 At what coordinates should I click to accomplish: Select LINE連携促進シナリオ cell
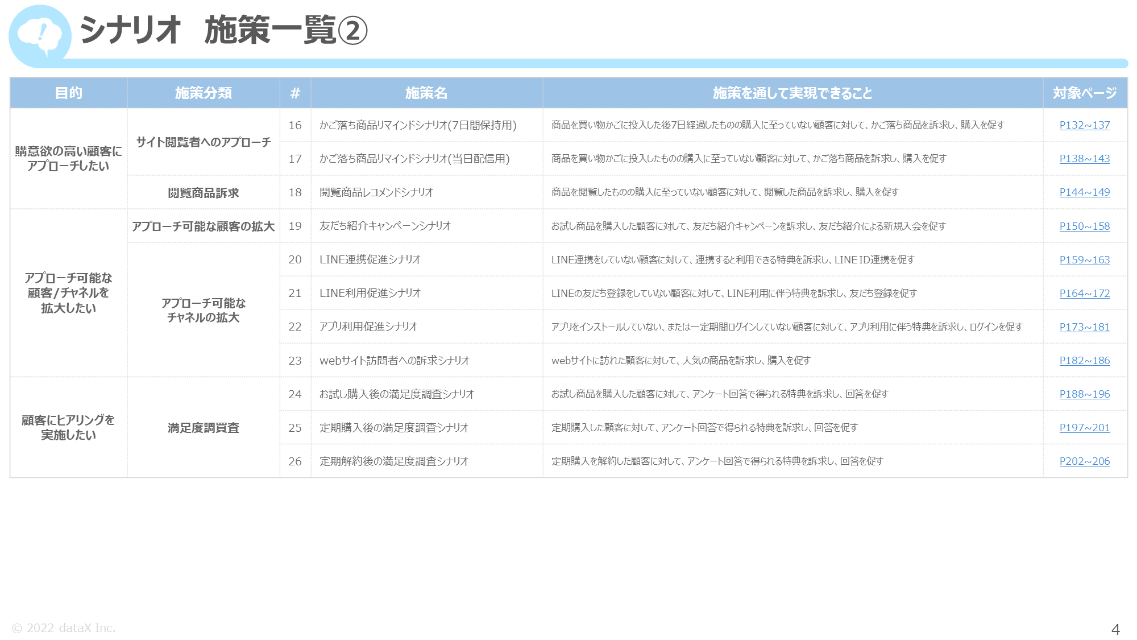pyautogui.click(x=426, y=259)
